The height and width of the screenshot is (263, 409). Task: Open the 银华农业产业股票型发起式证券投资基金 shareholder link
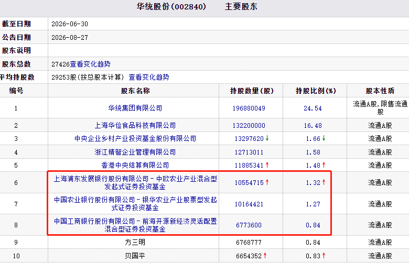pyautogui.click(x=135, y=204)
